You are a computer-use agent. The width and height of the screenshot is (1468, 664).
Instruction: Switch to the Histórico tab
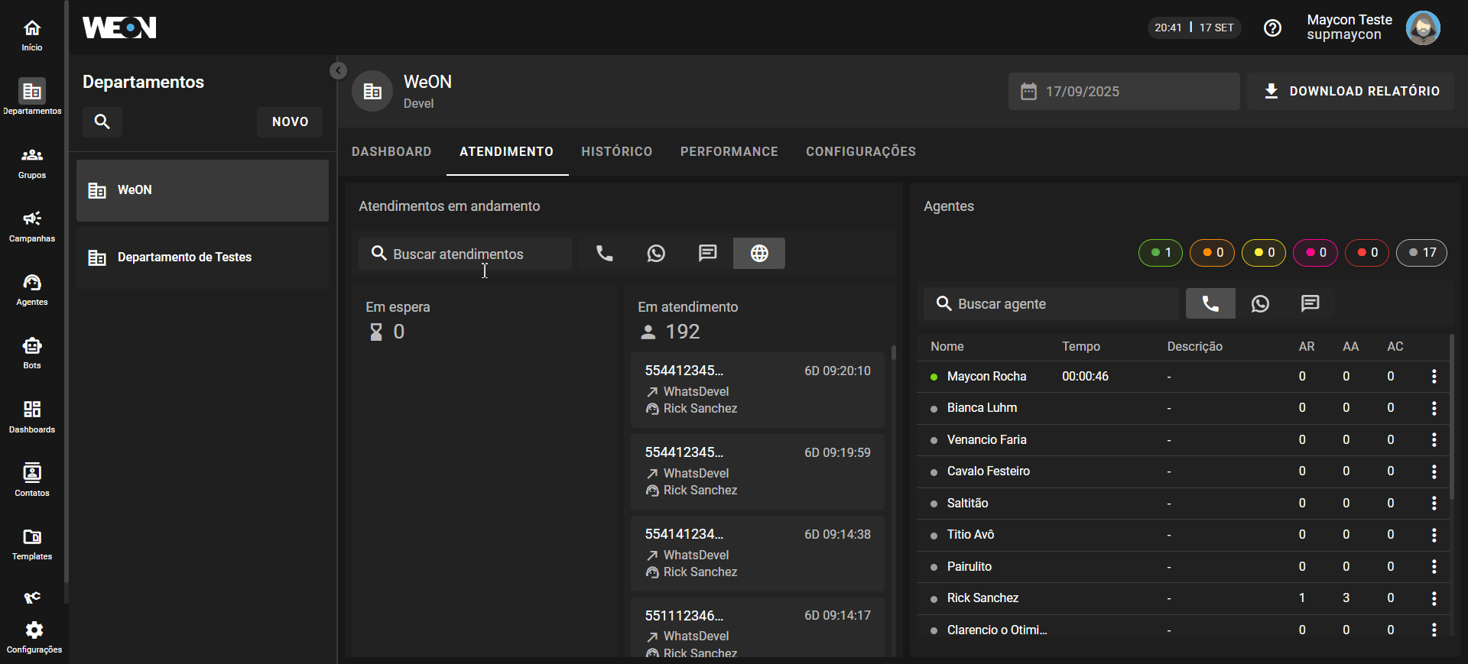click(x=616, y=152)
